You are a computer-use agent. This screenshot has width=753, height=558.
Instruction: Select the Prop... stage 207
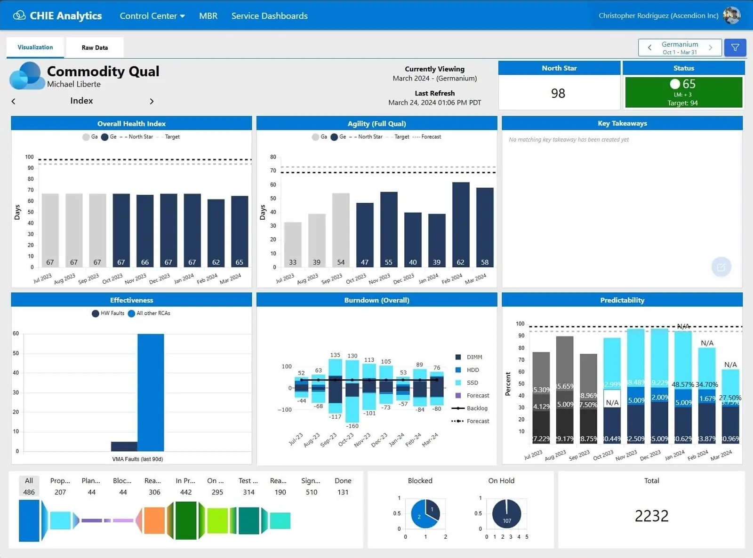[x=60, y=486]
